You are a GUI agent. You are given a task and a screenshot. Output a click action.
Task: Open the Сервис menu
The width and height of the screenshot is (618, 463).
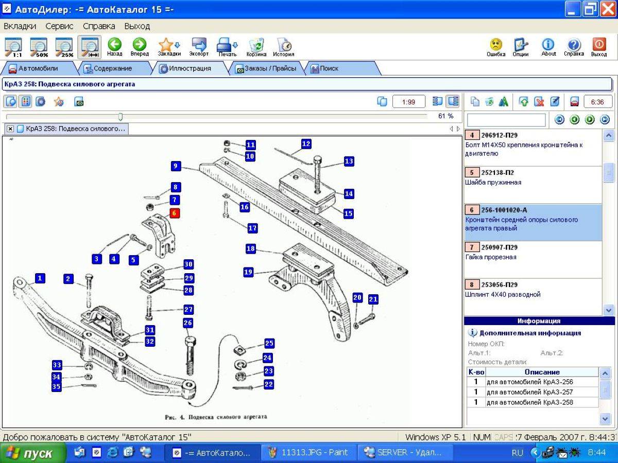click(x=59, y=26)
